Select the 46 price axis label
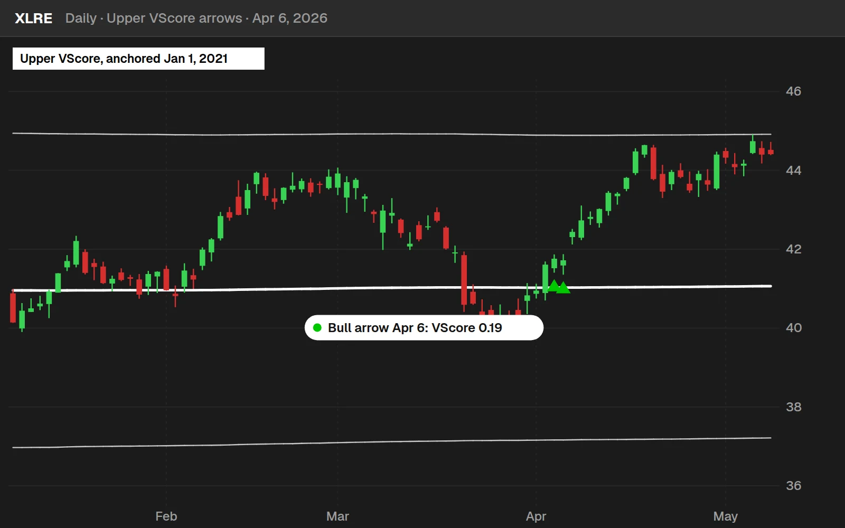 click(793, 91)
